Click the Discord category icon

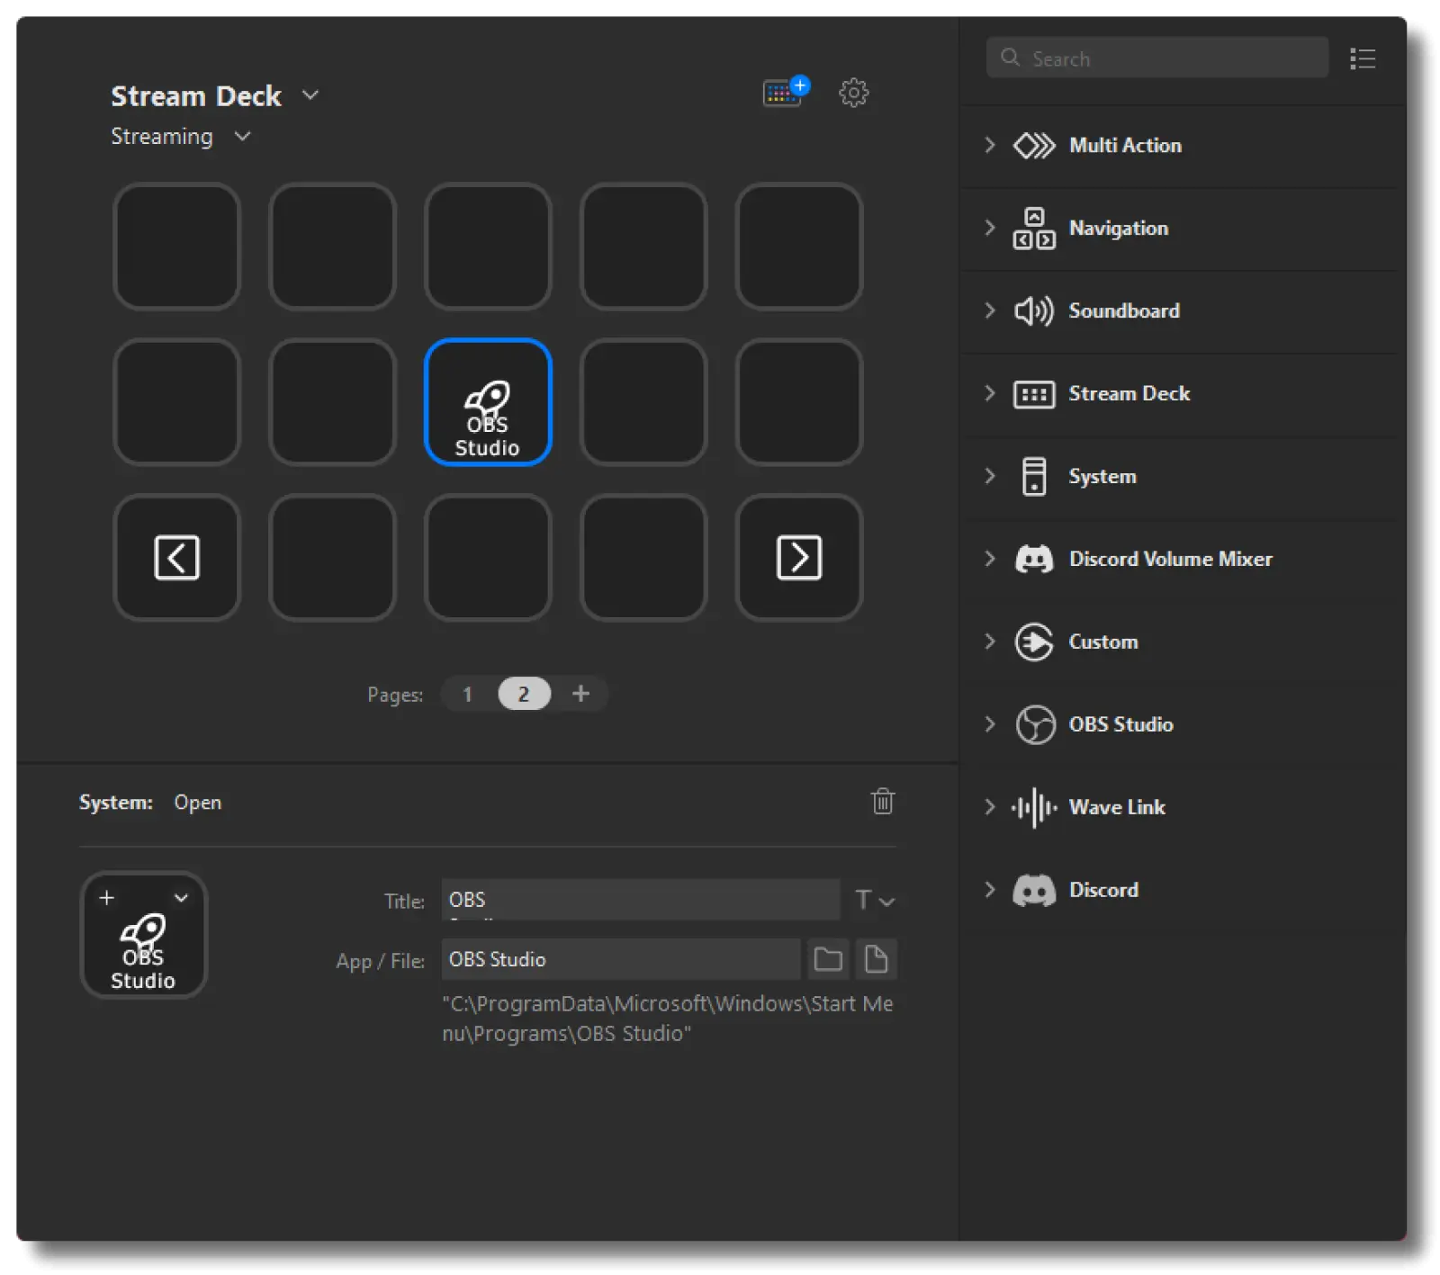[x=1033, y=890]
